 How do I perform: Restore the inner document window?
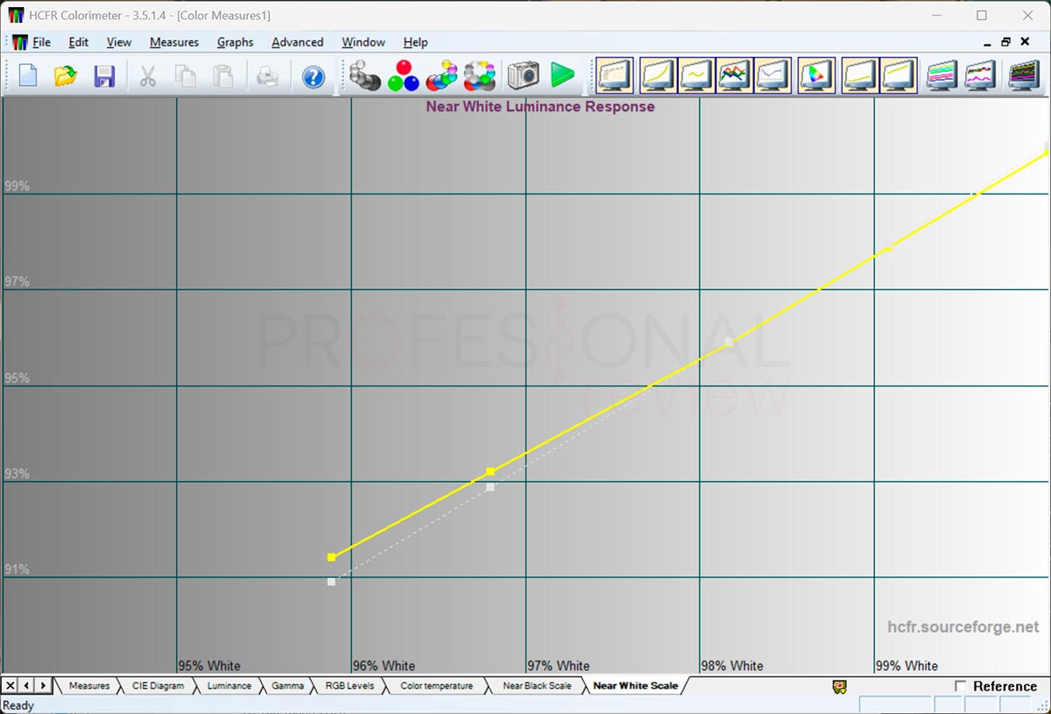point(1005,42)
